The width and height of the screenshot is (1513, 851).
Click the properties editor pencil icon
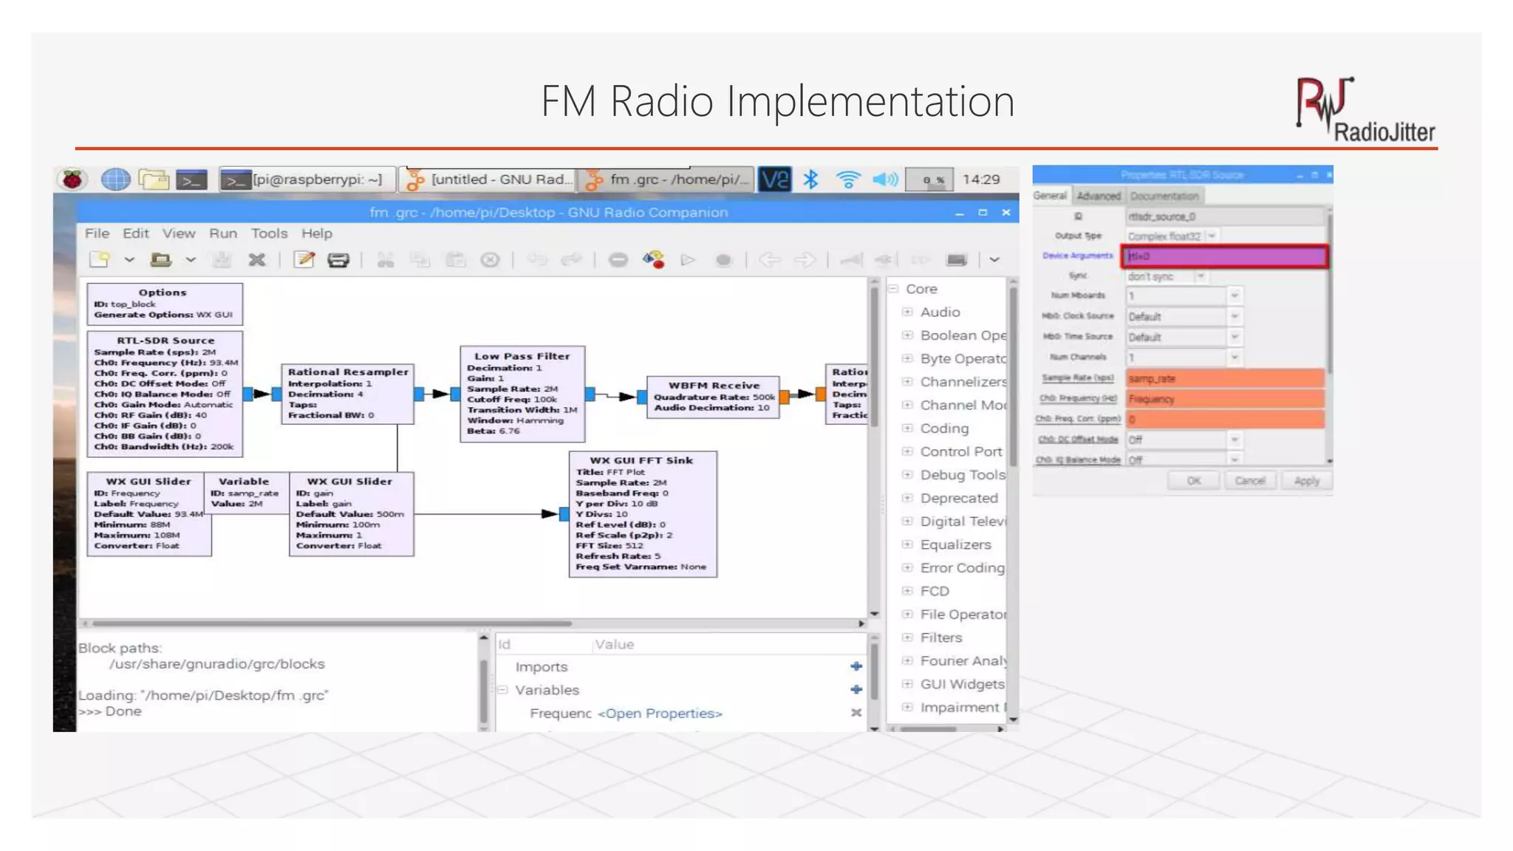click(304, 259)
